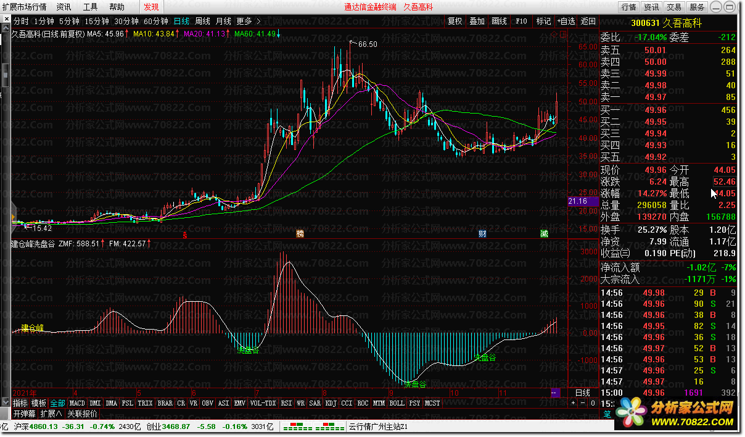Switch to 行情 view at top right
The image size is (745, 437).
point(628,7)
